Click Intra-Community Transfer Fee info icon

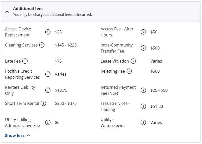pyautogui.click(x=143, y=48)
